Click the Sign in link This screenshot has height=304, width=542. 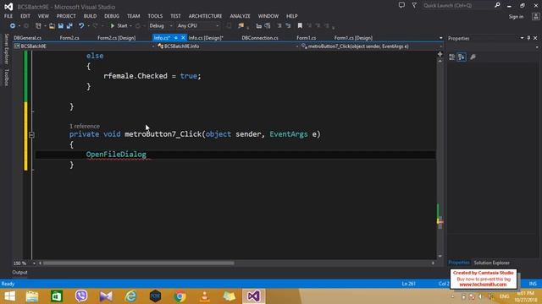point(516,17)
